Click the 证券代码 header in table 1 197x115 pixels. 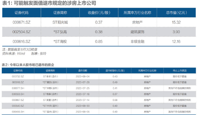click(x=21, y=13)
